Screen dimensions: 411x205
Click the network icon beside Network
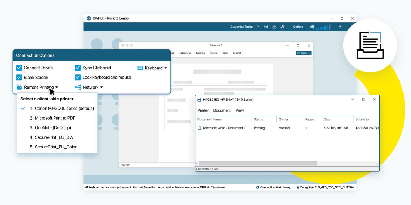pos(78,87)
